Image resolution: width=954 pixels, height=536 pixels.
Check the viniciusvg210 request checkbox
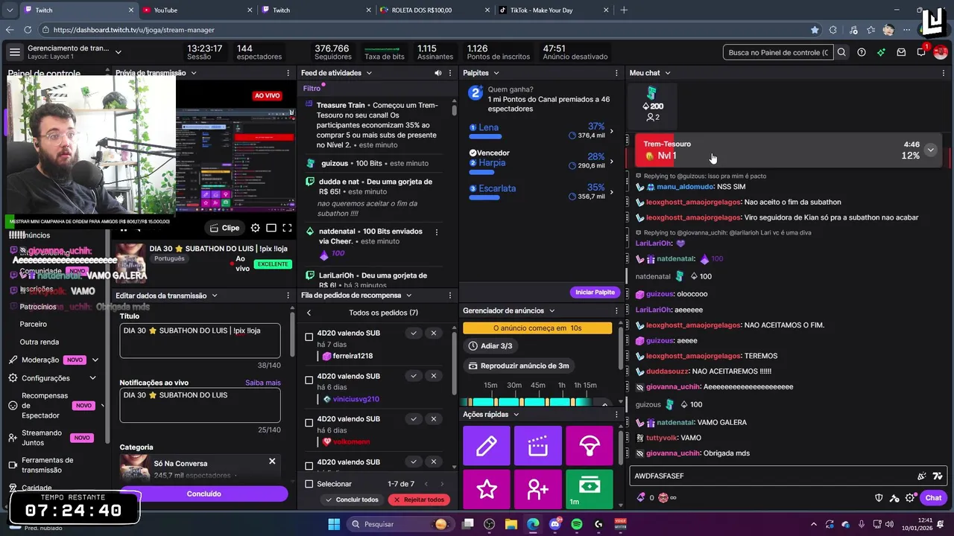pos(309,380)
